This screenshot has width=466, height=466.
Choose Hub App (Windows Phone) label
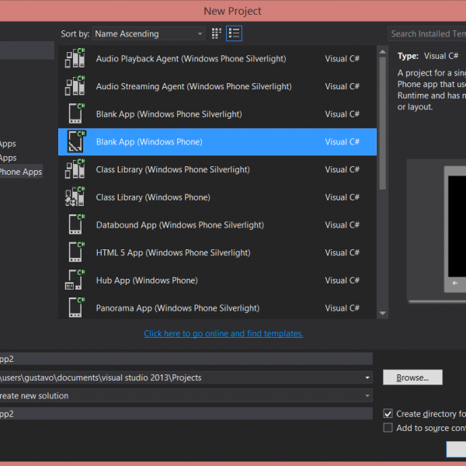tap(147, 280)
